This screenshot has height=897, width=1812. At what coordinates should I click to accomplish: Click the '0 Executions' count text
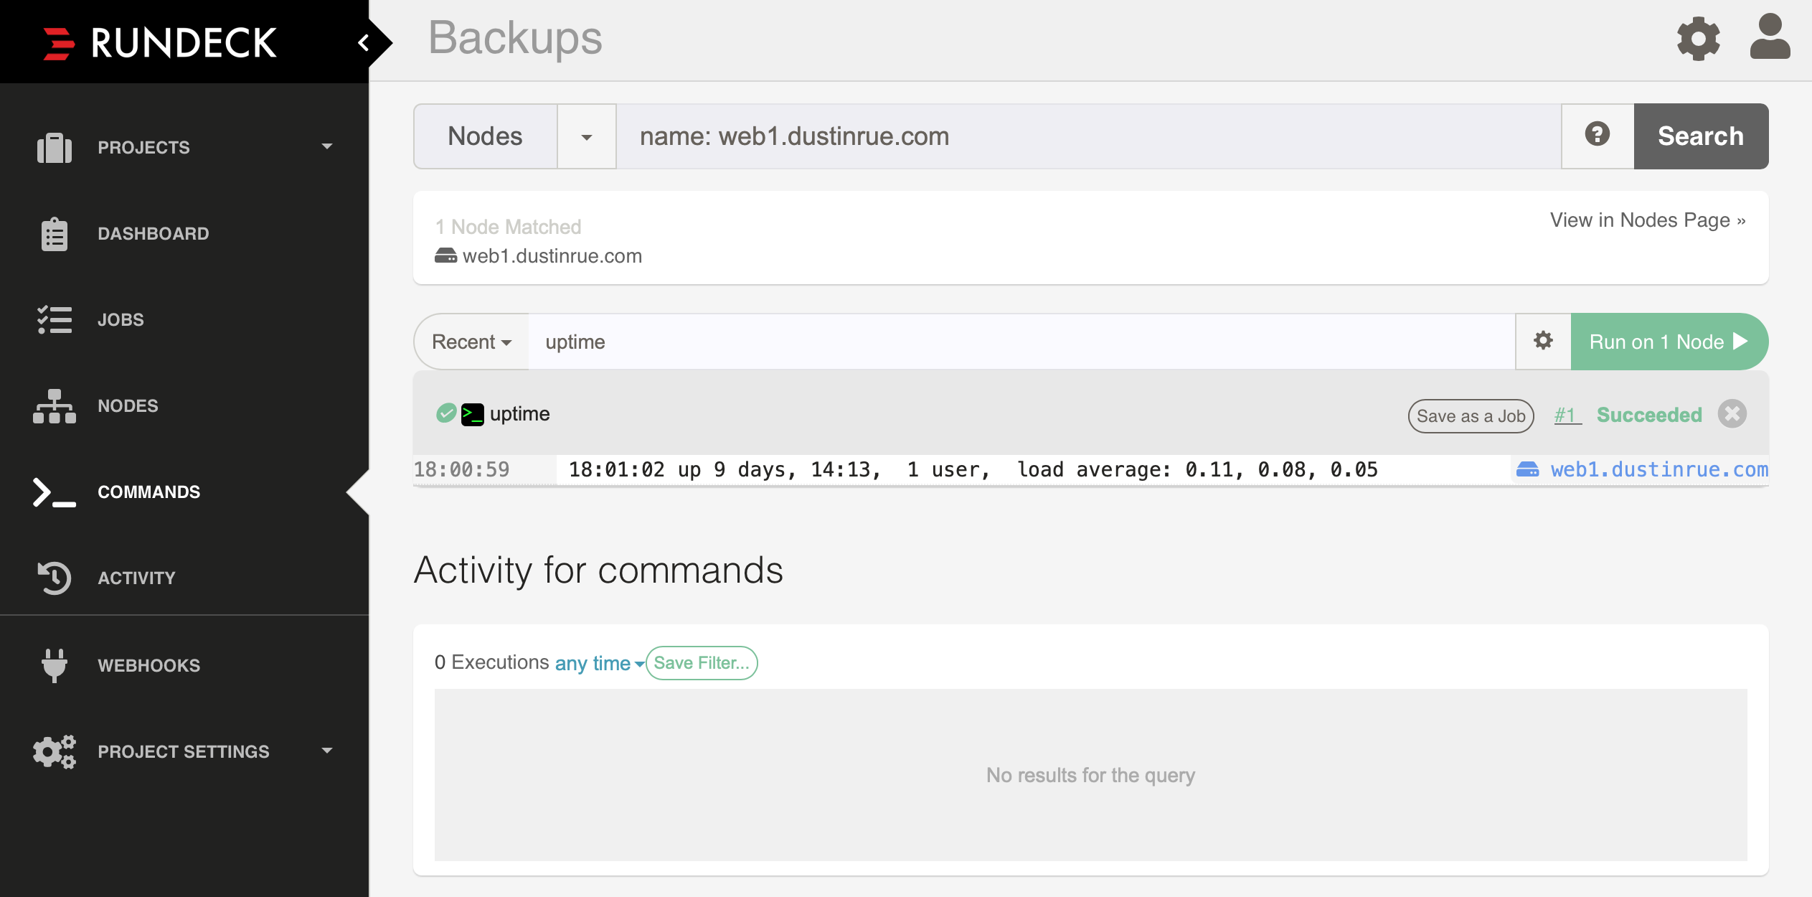click(492, 662)
